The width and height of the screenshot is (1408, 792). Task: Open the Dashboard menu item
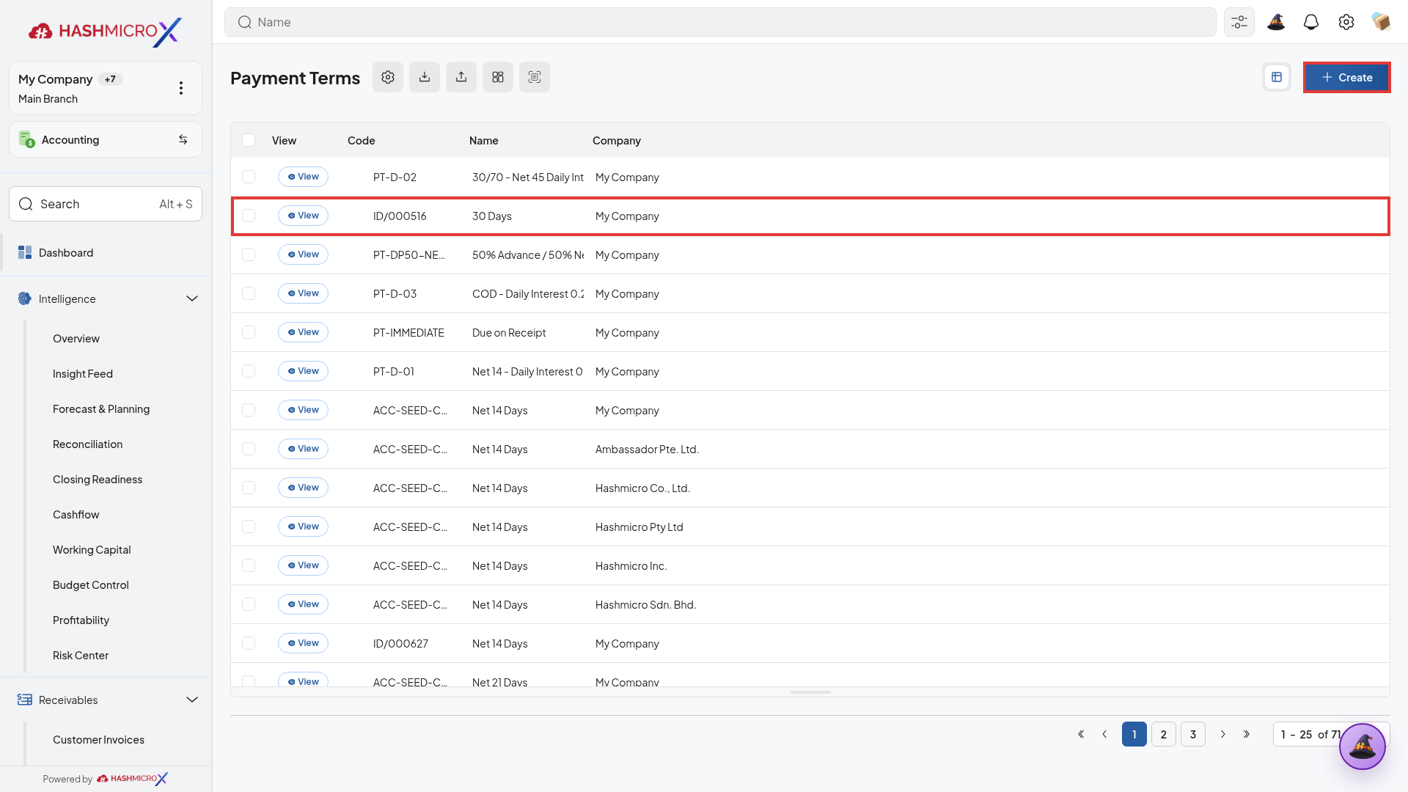(106, 252)
